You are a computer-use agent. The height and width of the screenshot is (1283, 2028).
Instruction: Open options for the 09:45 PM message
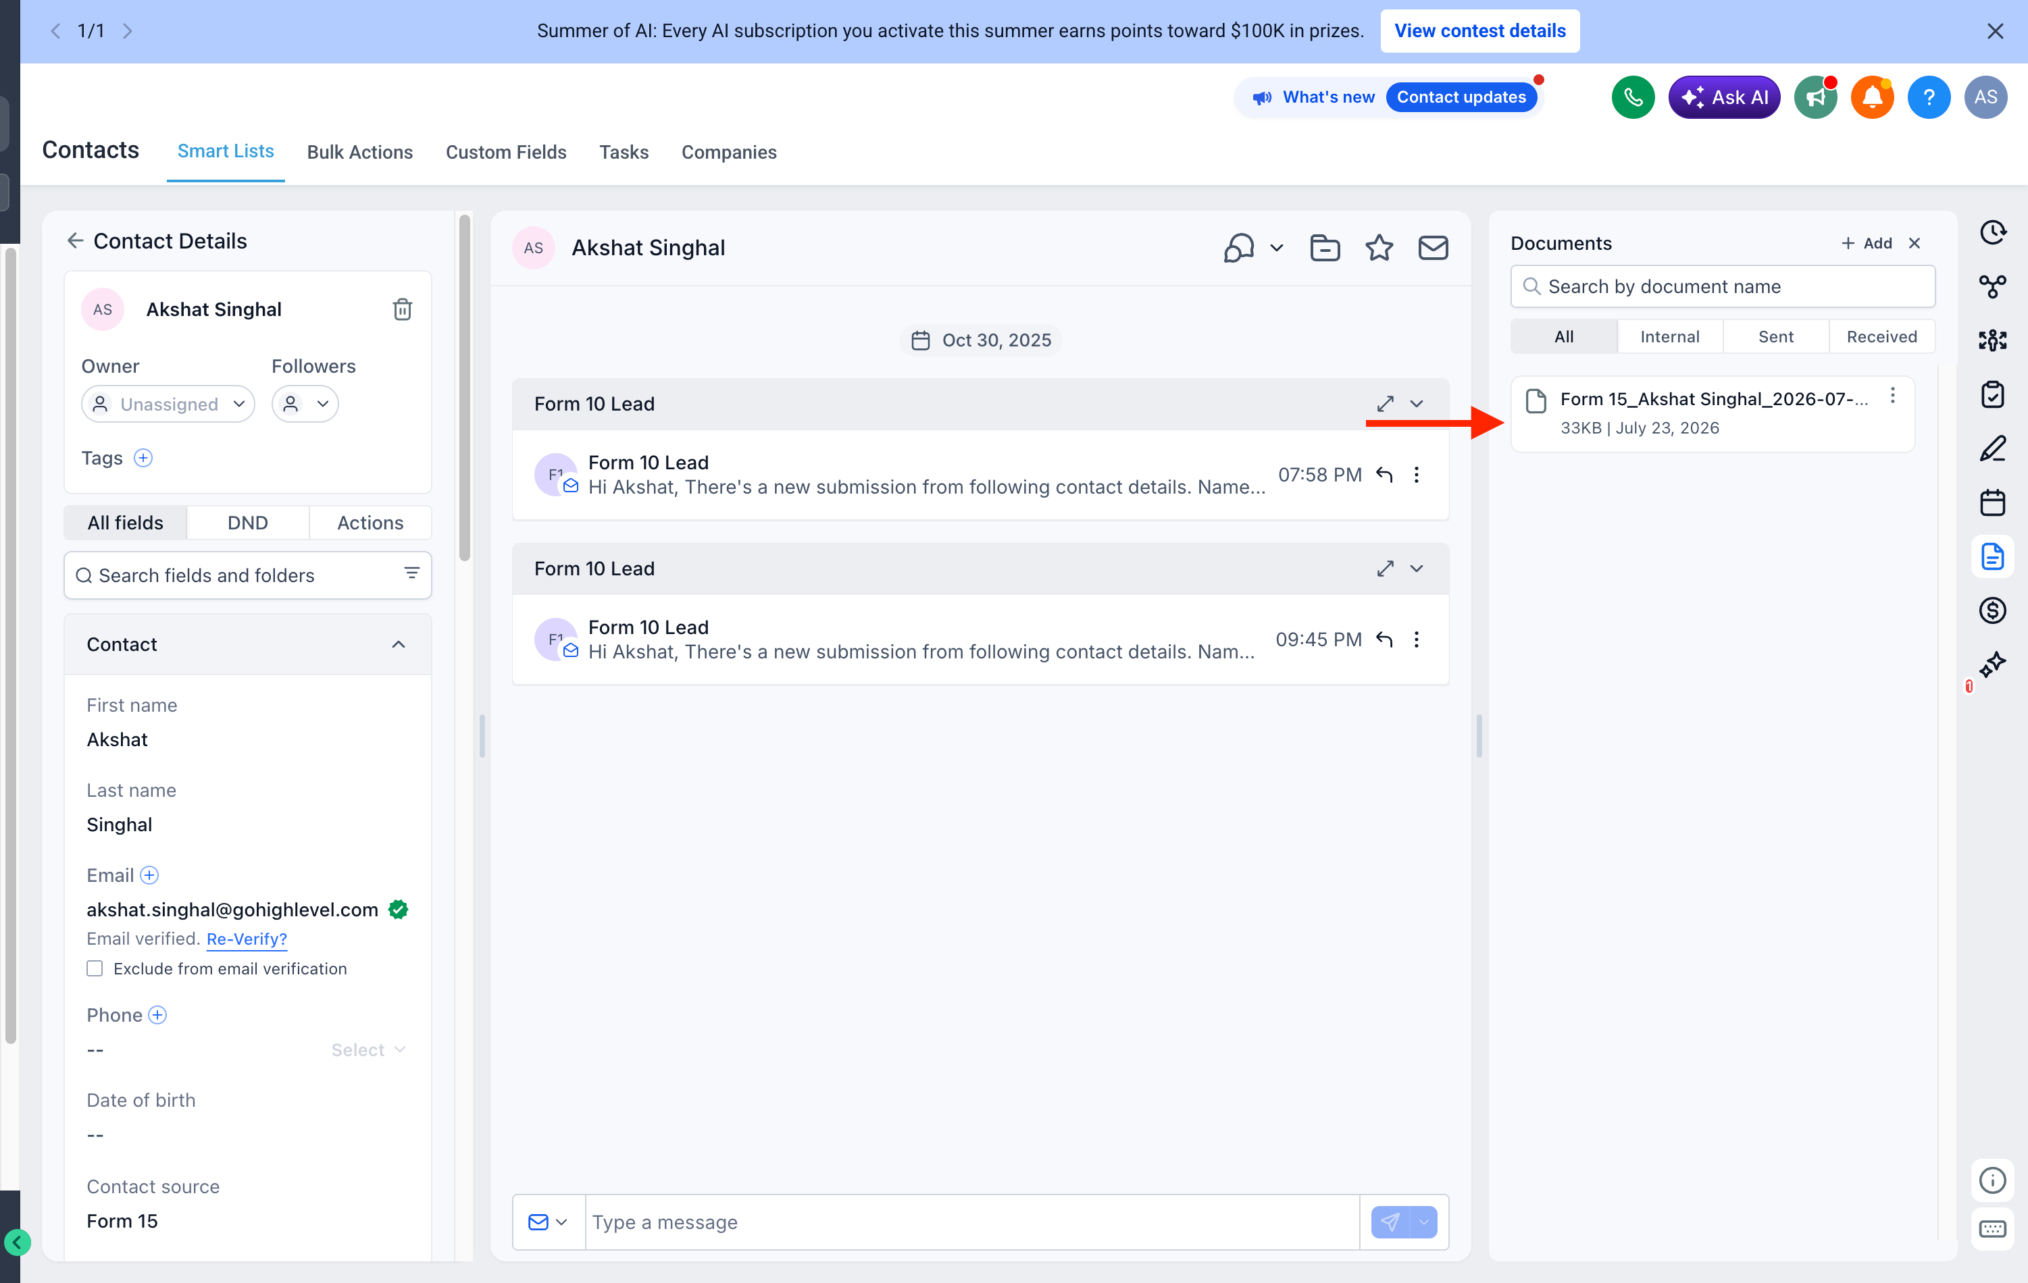pyautogui.click(x=1417, y=640)
